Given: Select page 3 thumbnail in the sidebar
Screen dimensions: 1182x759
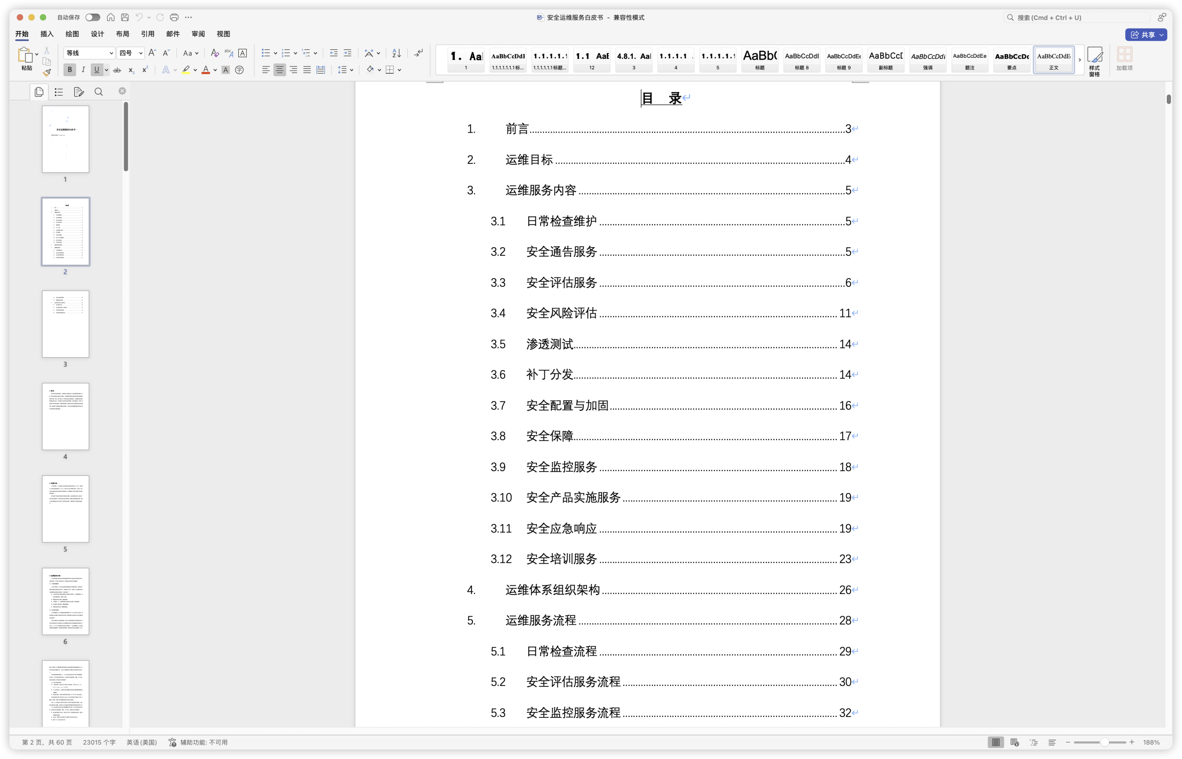Looking at the screenshot, I should click(65, 324).
